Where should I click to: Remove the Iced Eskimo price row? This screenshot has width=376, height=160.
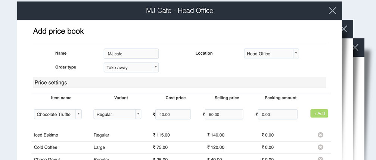click(320, 135)
